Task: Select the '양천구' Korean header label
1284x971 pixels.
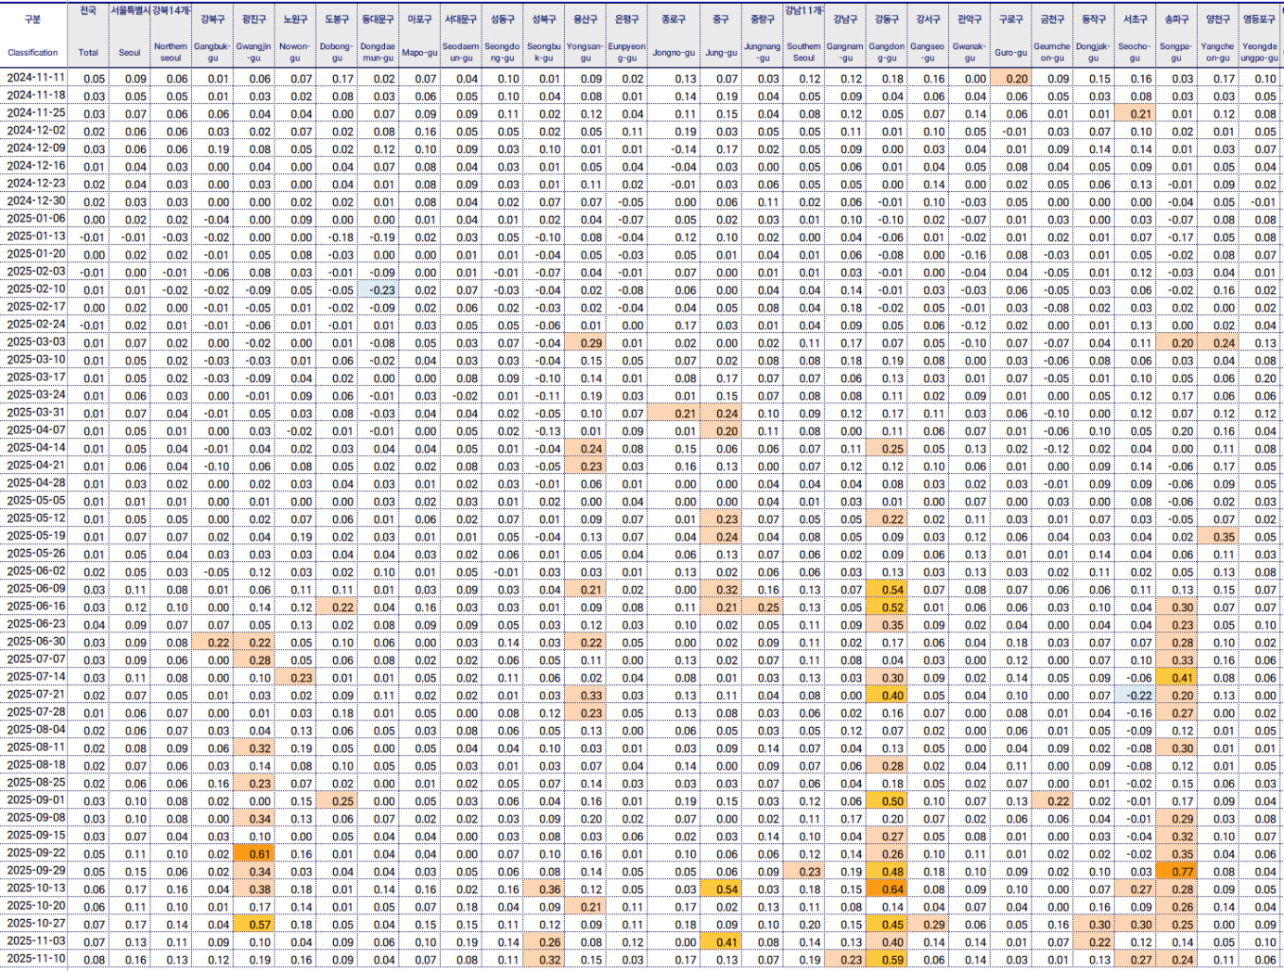Action: pyautogui.click(x=1218, y=19)
